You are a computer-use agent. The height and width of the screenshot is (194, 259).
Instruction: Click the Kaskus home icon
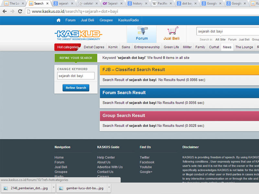coord(59,20)
